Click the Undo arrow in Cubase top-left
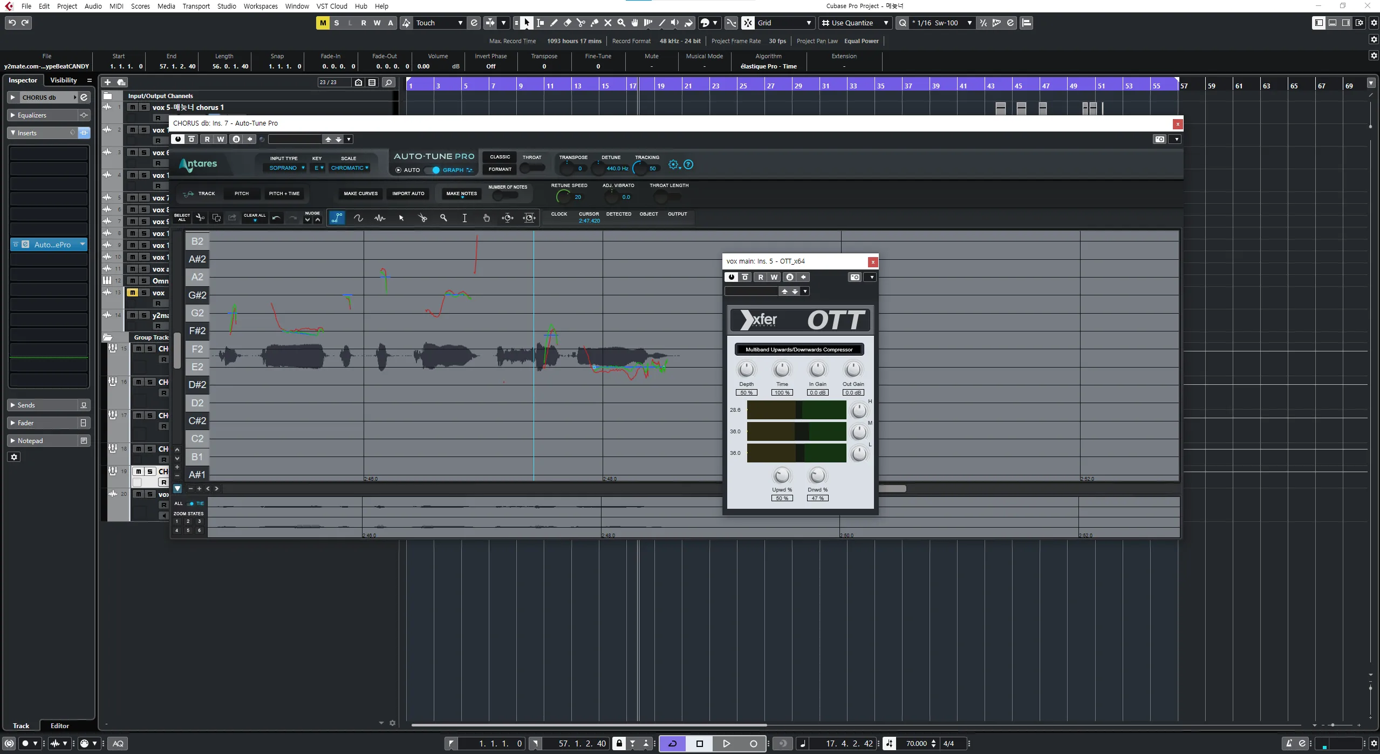This screenshot has height=754, width=1380. pos(12,23)
